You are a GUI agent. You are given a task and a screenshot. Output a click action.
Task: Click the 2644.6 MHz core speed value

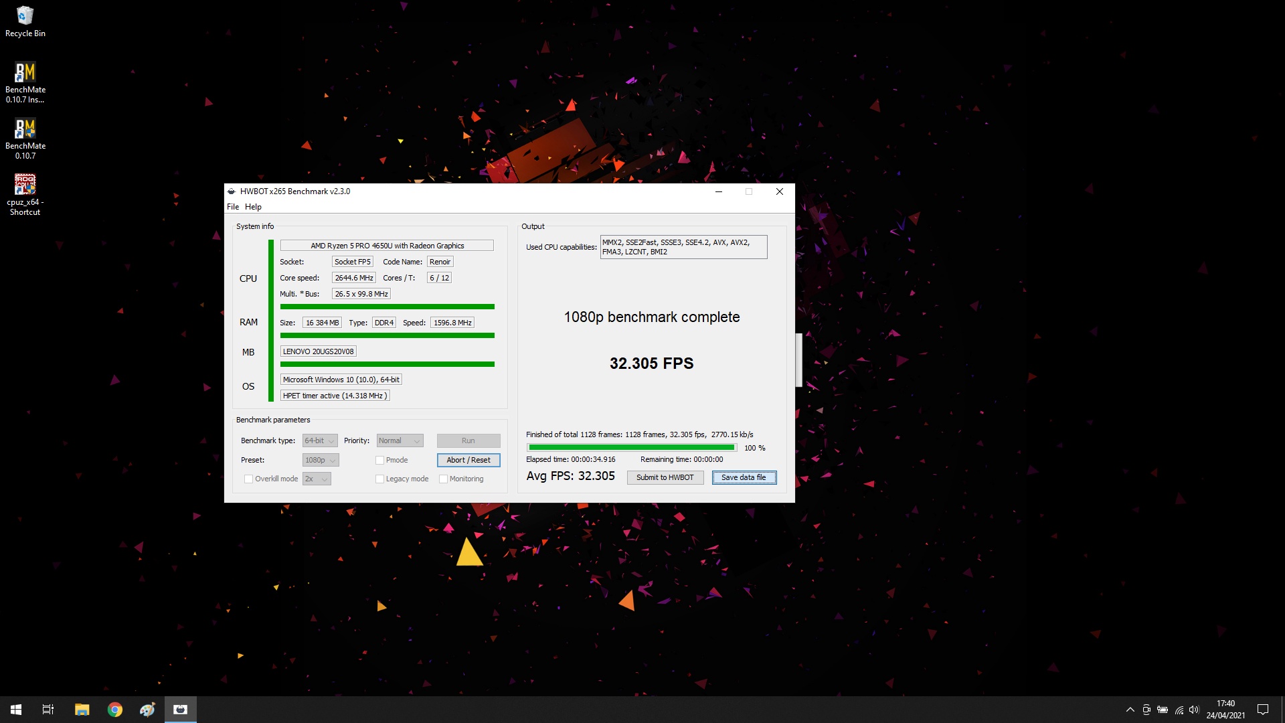coord(353,278)
